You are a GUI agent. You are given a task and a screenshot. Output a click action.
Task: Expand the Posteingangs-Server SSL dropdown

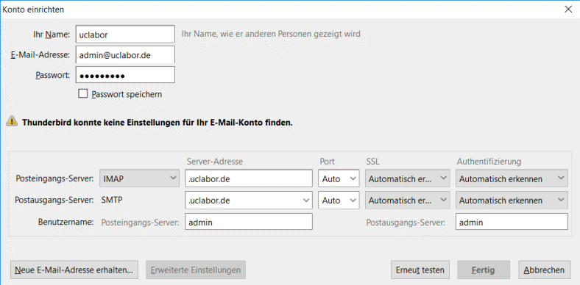click(x=407, y=178)
